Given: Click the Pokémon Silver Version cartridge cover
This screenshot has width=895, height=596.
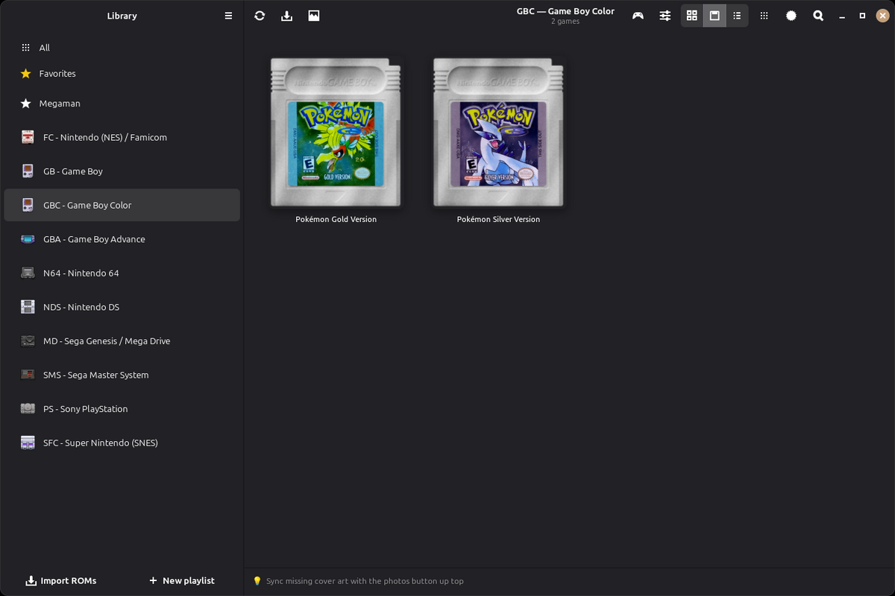Looking at the screenshot, I should click(x=498, y=132).
